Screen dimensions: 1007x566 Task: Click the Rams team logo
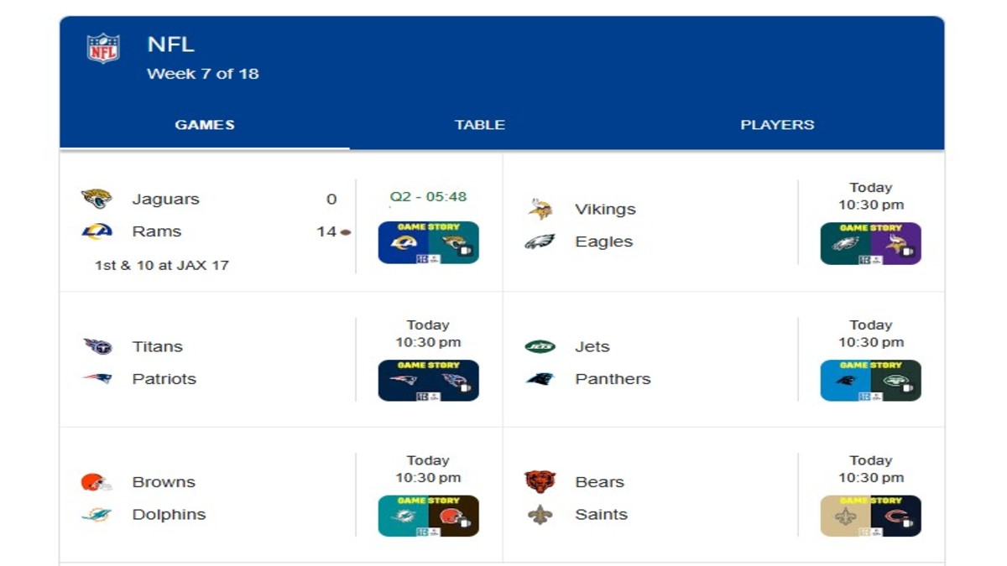(x=97, y=231)
